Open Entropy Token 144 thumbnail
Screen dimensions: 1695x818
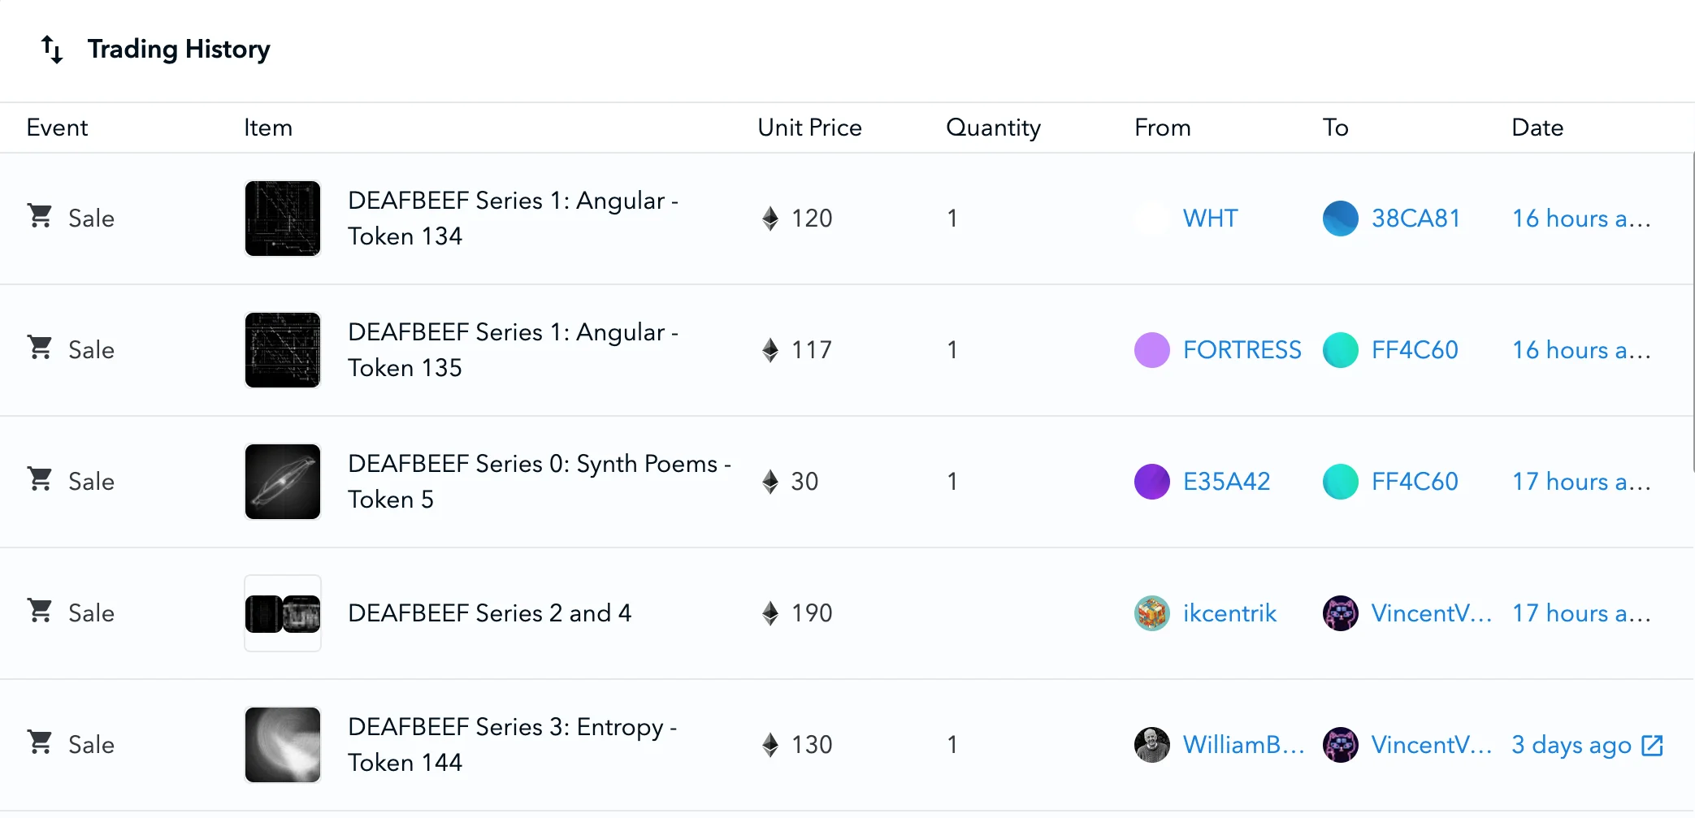click(283, 745)
